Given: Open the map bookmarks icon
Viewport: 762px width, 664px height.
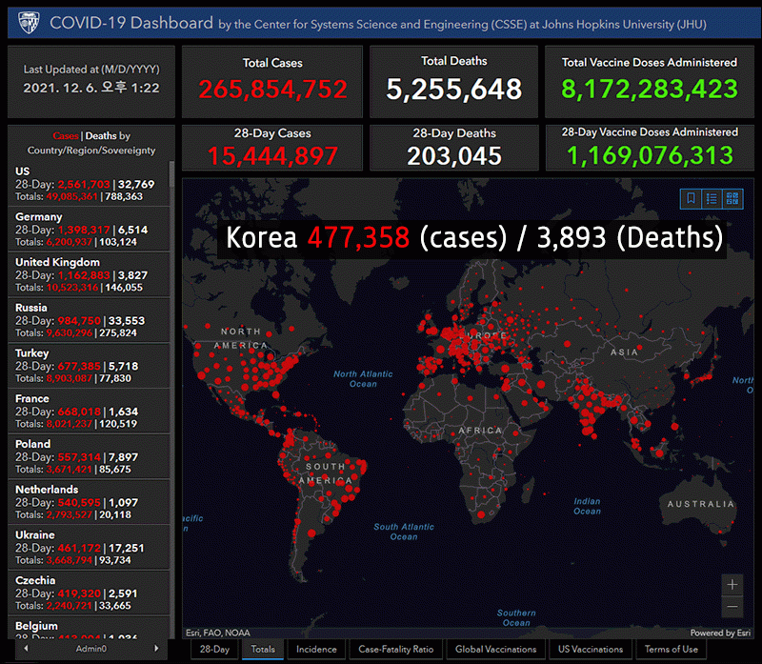Looking at the screenshot, I should (691, 198).
